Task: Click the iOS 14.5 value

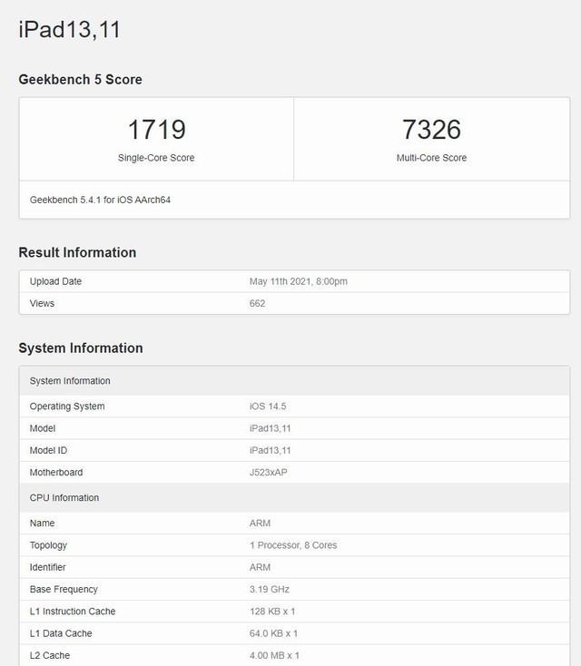Action: click(268, 406)
